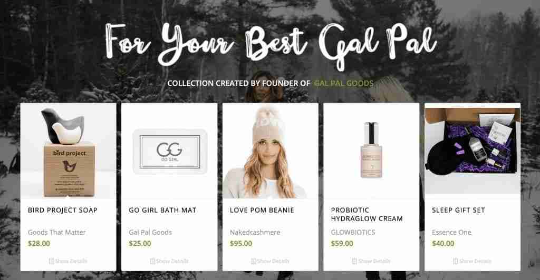Viewport: 540px width, 280px height.
Task: Open the LOVE POM BEANIE title link
Action: (262, 210)
